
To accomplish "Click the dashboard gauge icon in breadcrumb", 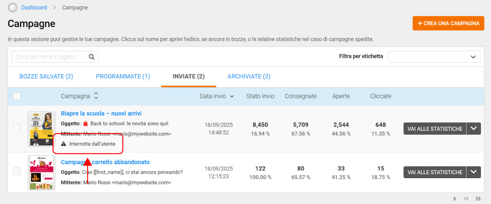I will [x=13, y=7].
